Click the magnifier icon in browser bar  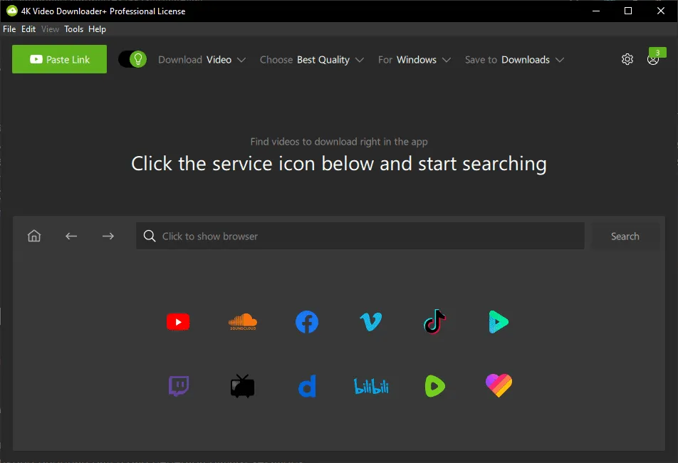coord(150,236)
